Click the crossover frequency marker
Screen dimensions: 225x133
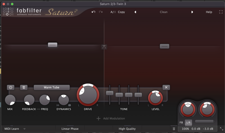104,47
